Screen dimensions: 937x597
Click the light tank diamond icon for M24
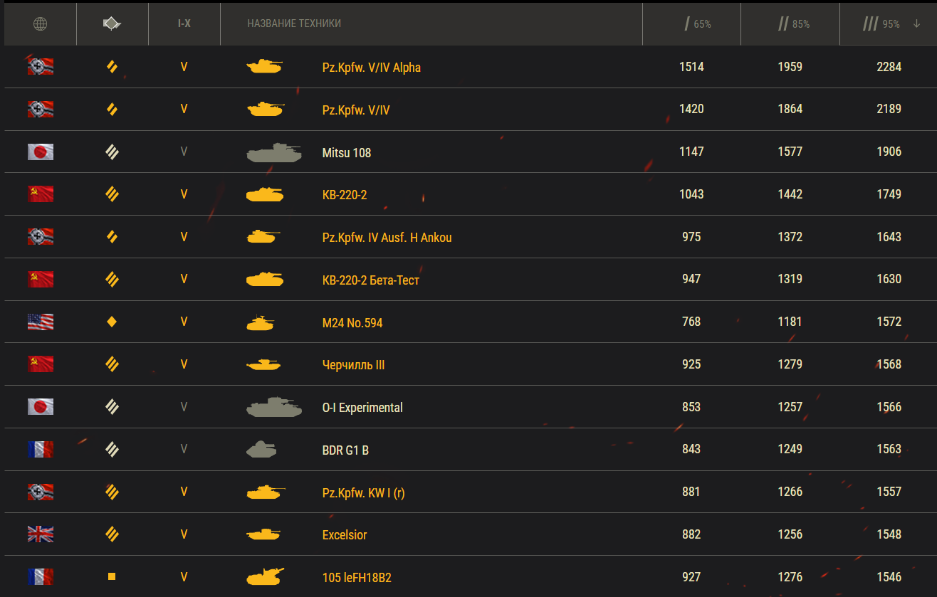click(x=111, y=322)
